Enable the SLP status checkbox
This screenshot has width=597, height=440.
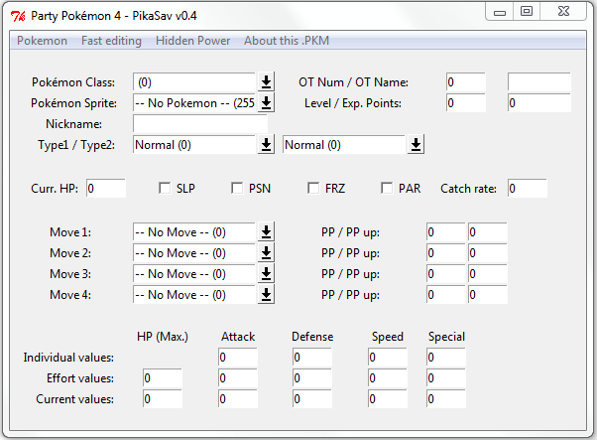(x=165, y=188)
